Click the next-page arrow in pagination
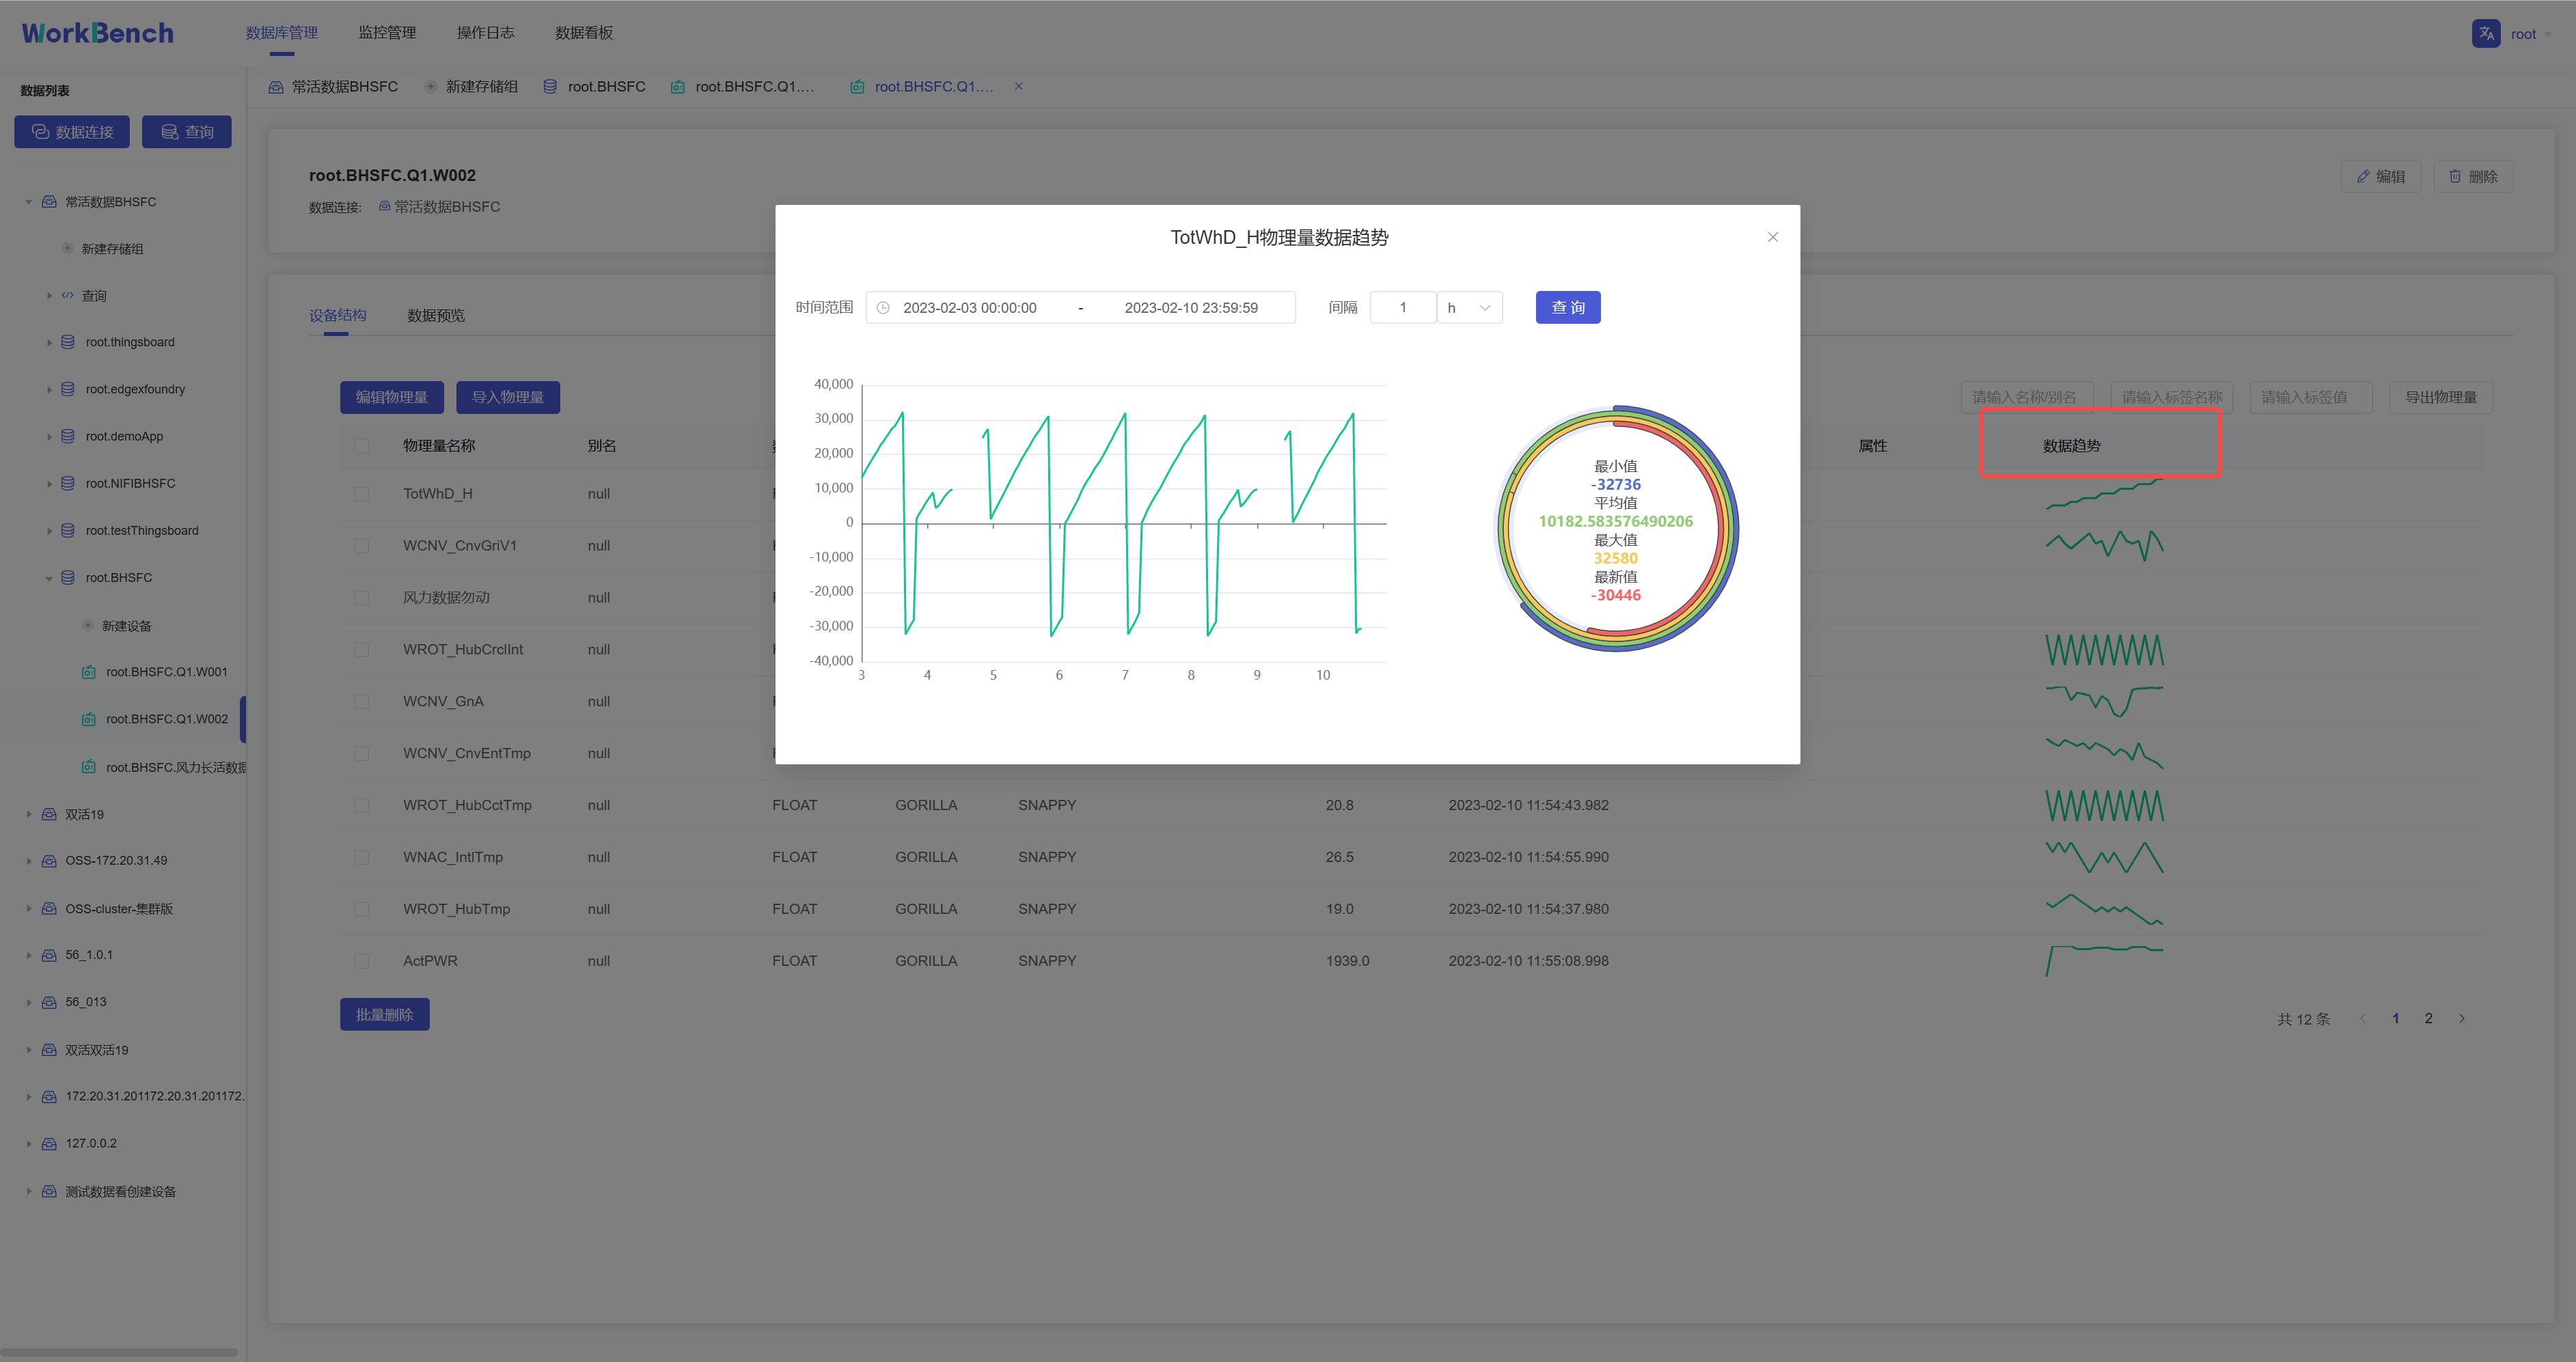The image size is (2576, 1362). tap(2461, 1018)
